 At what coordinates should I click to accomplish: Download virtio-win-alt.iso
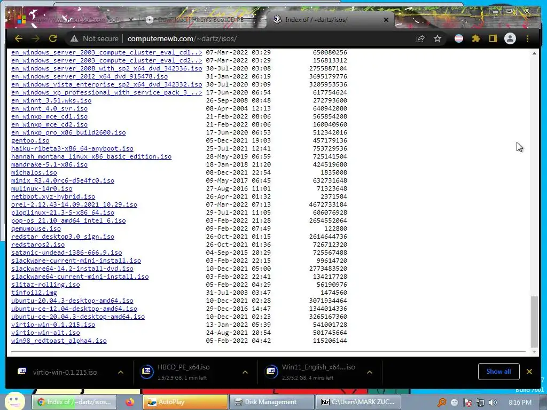[46, 333]
